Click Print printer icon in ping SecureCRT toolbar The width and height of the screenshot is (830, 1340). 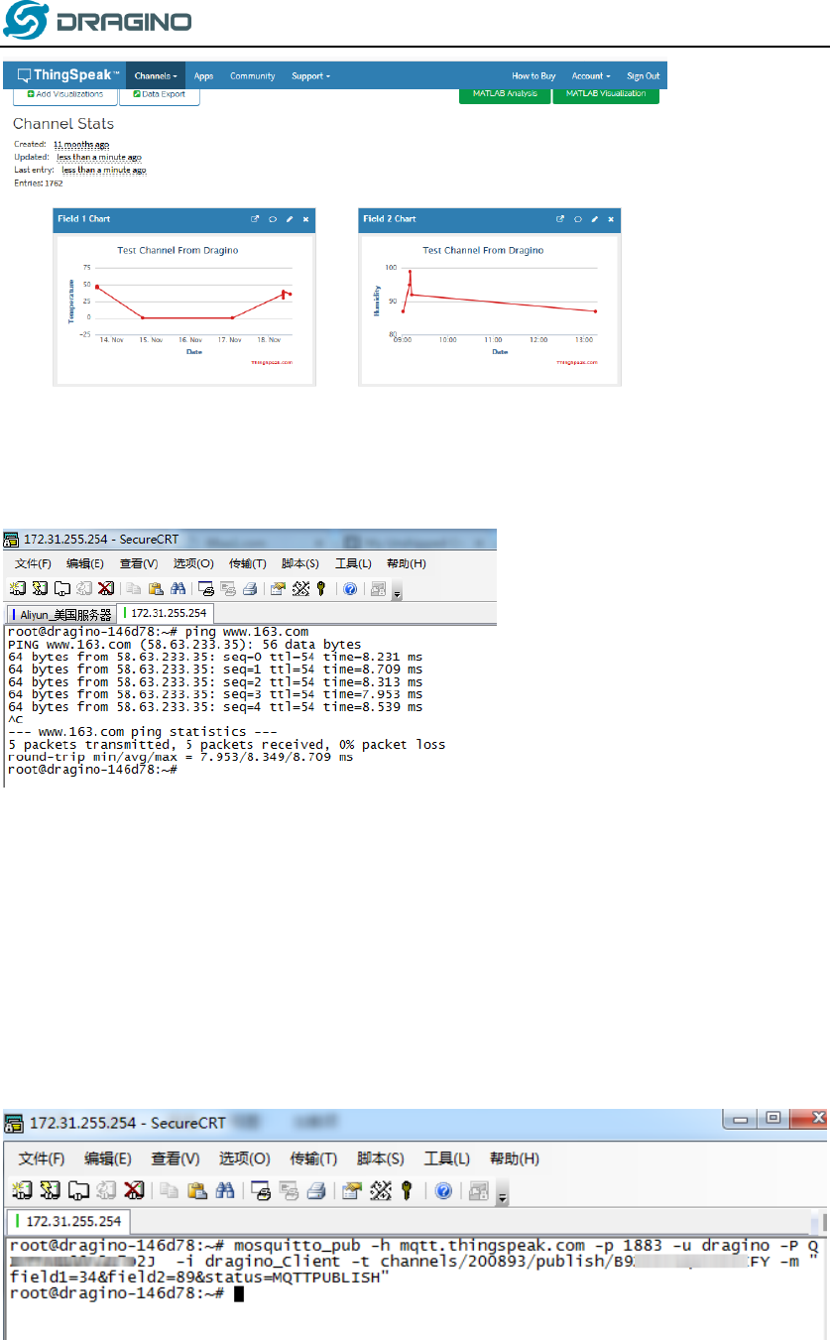(250, 588)
